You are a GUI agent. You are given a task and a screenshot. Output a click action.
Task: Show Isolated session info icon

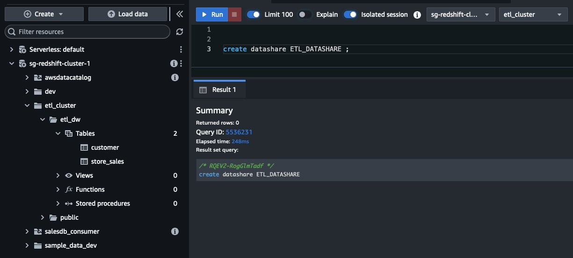[417, 14]
